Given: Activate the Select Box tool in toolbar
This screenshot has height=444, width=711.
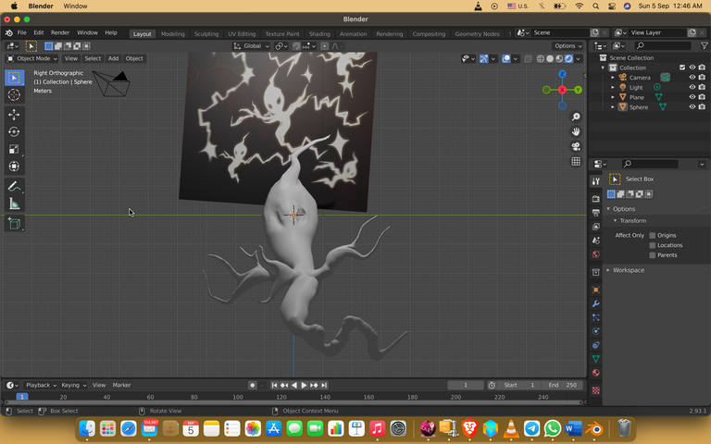Looking at the screenshot, I should point(14,78).
